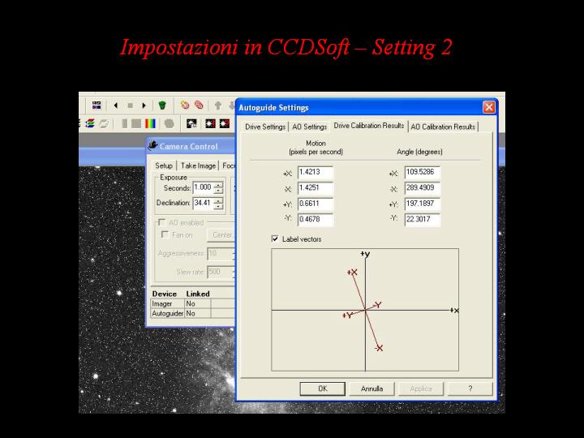
Task: Open the Drive Settings tab
Action: click(265, 127)
